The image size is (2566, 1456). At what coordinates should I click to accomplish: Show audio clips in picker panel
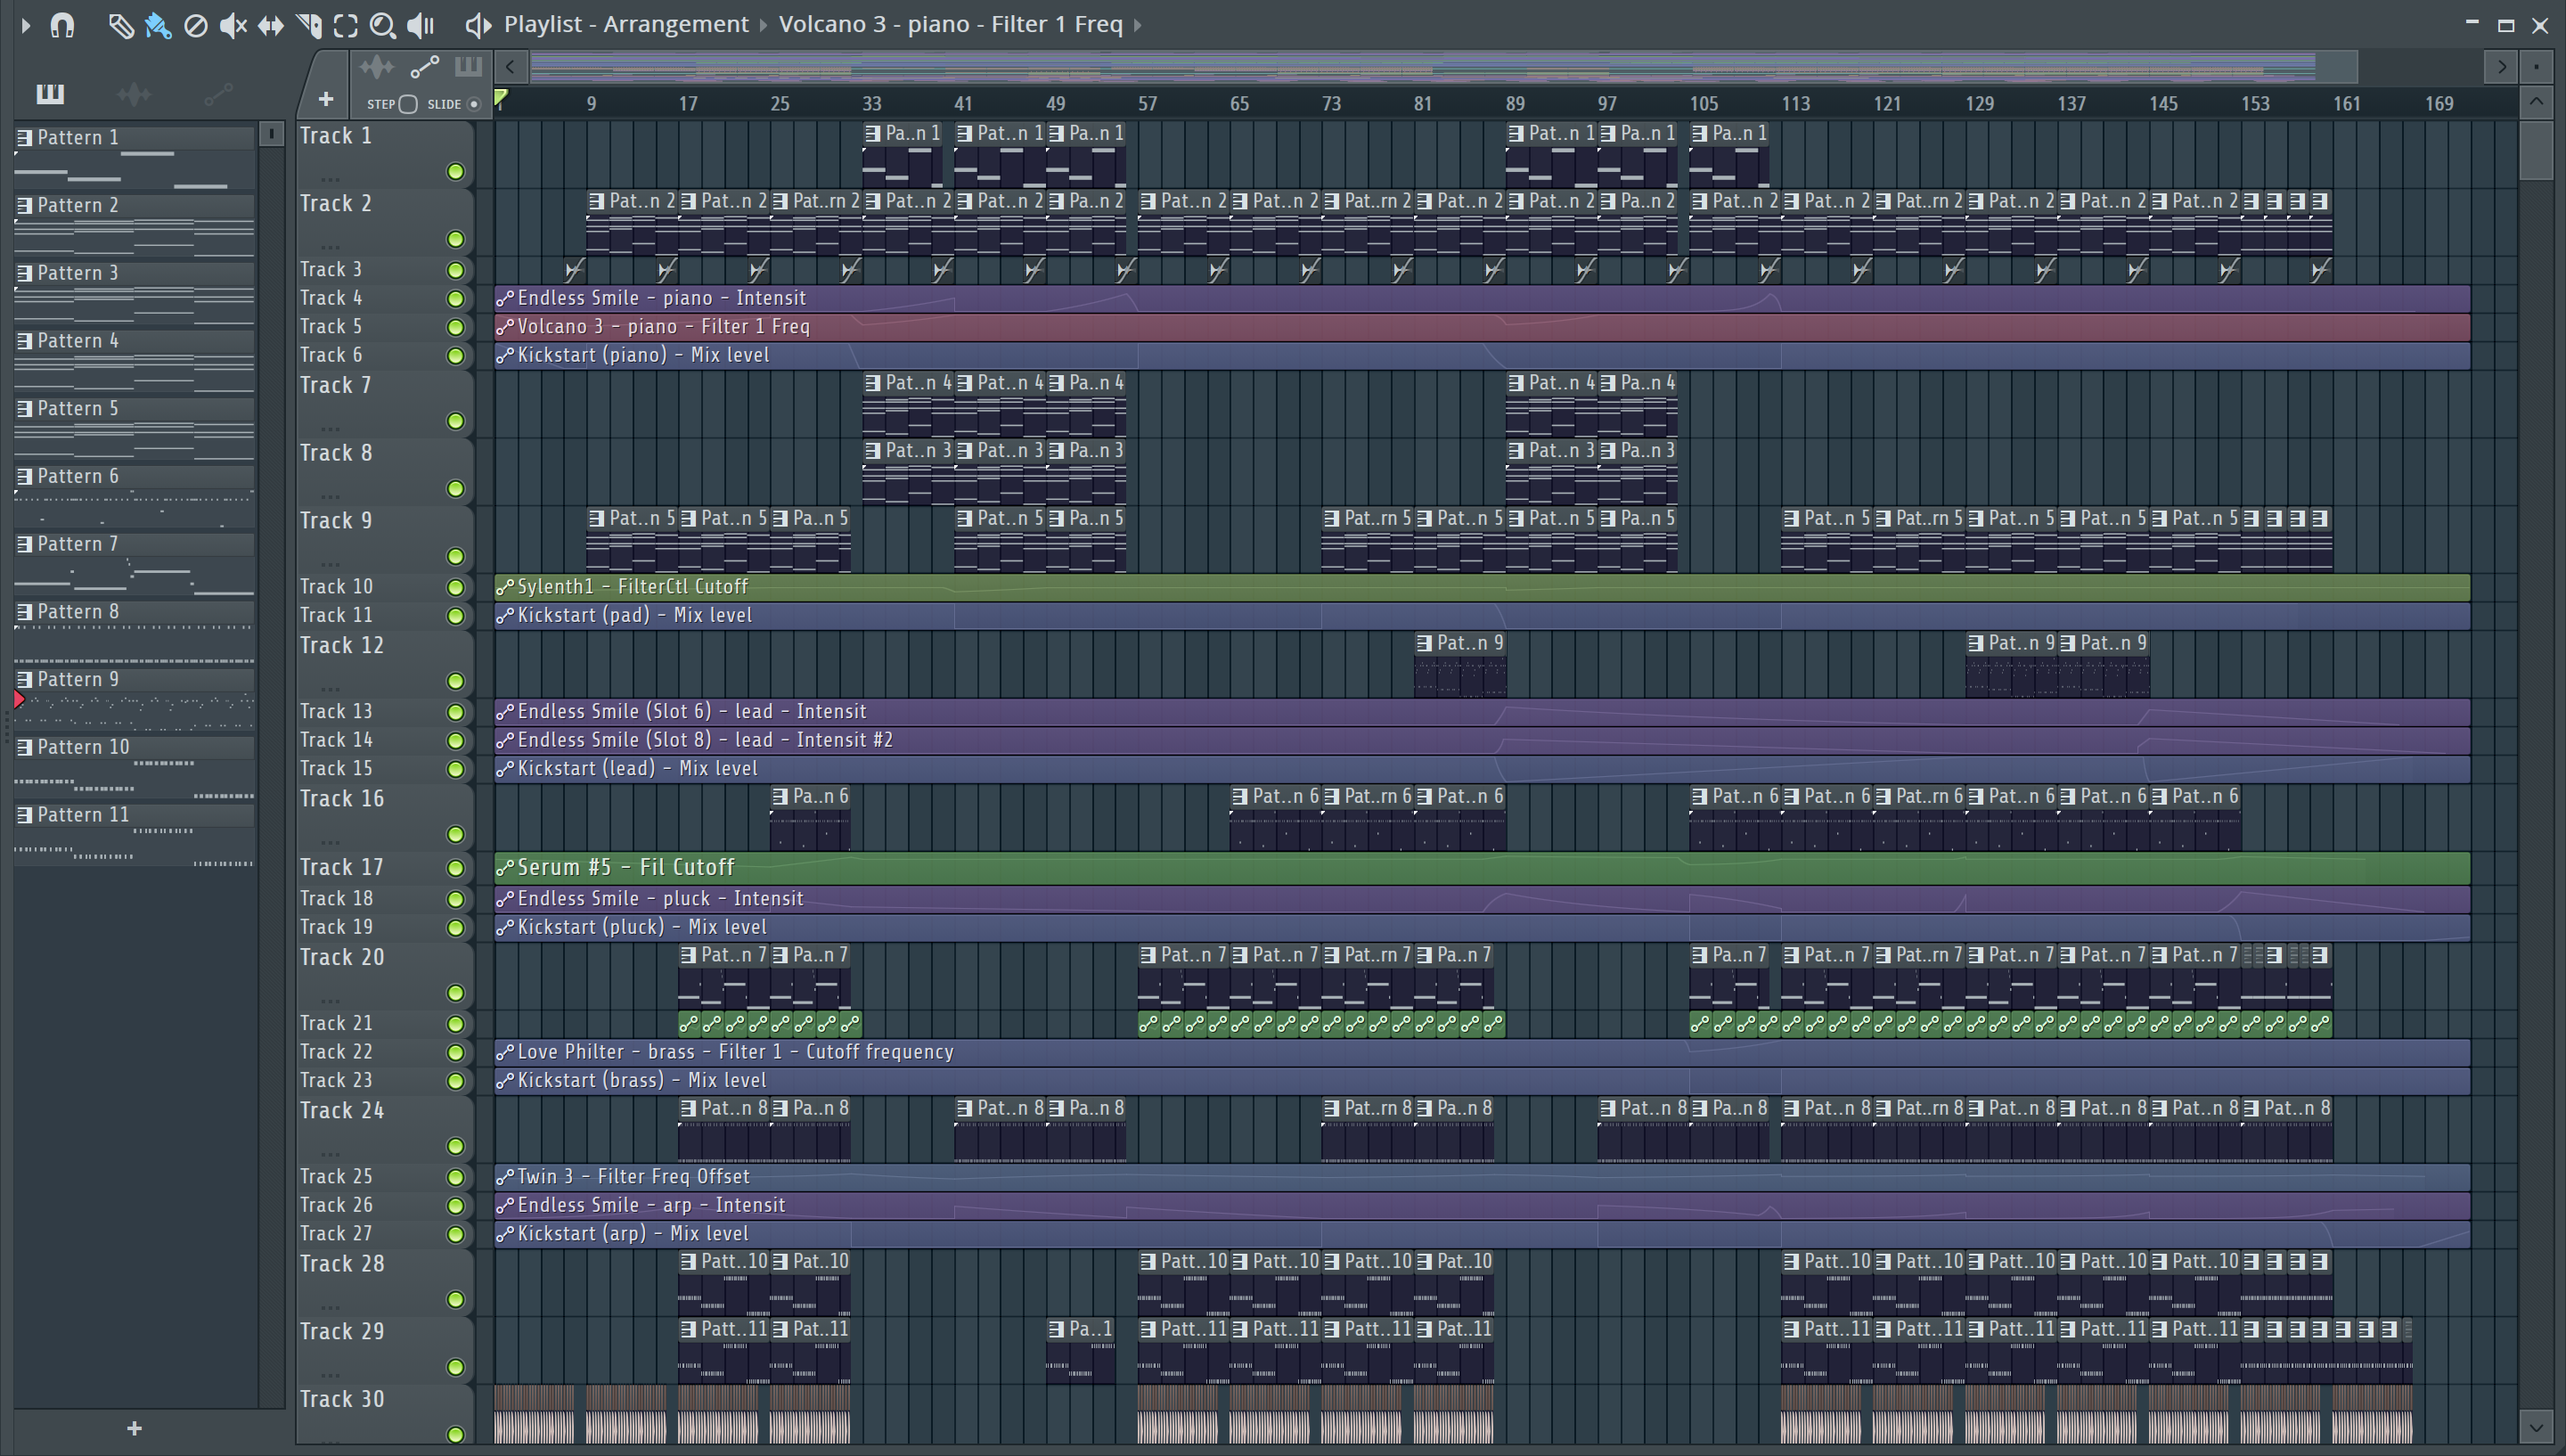(x=134, y=94)
